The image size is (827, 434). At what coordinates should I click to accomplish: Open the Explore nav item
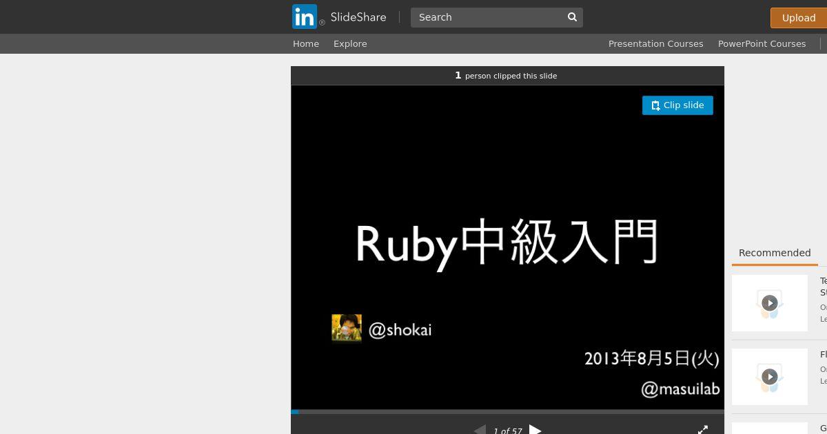tap(350, 43)
